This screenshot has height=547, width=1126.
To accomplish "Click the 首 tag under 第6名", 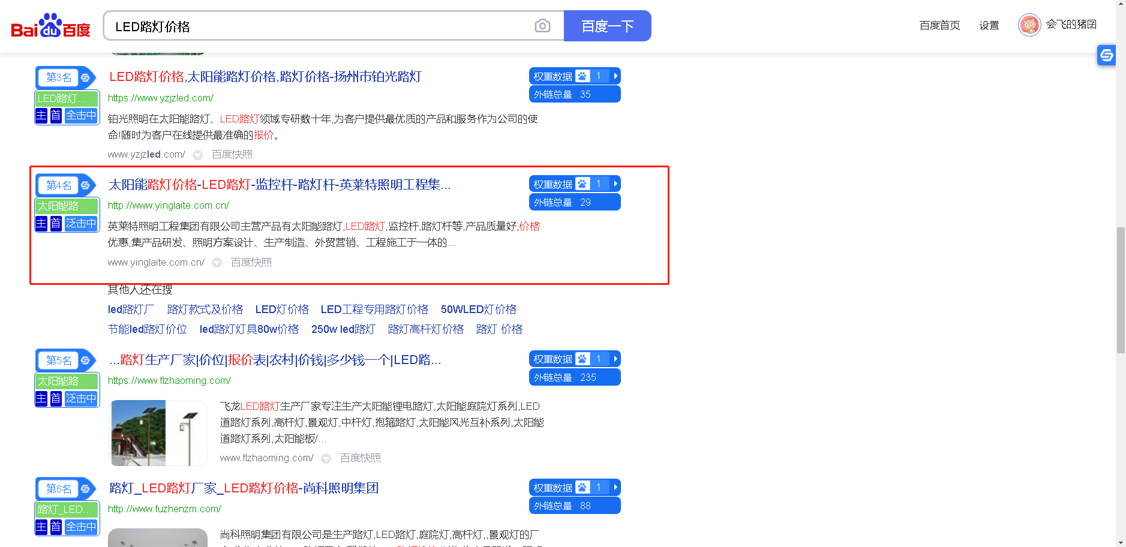I will [x=56, y=527].
